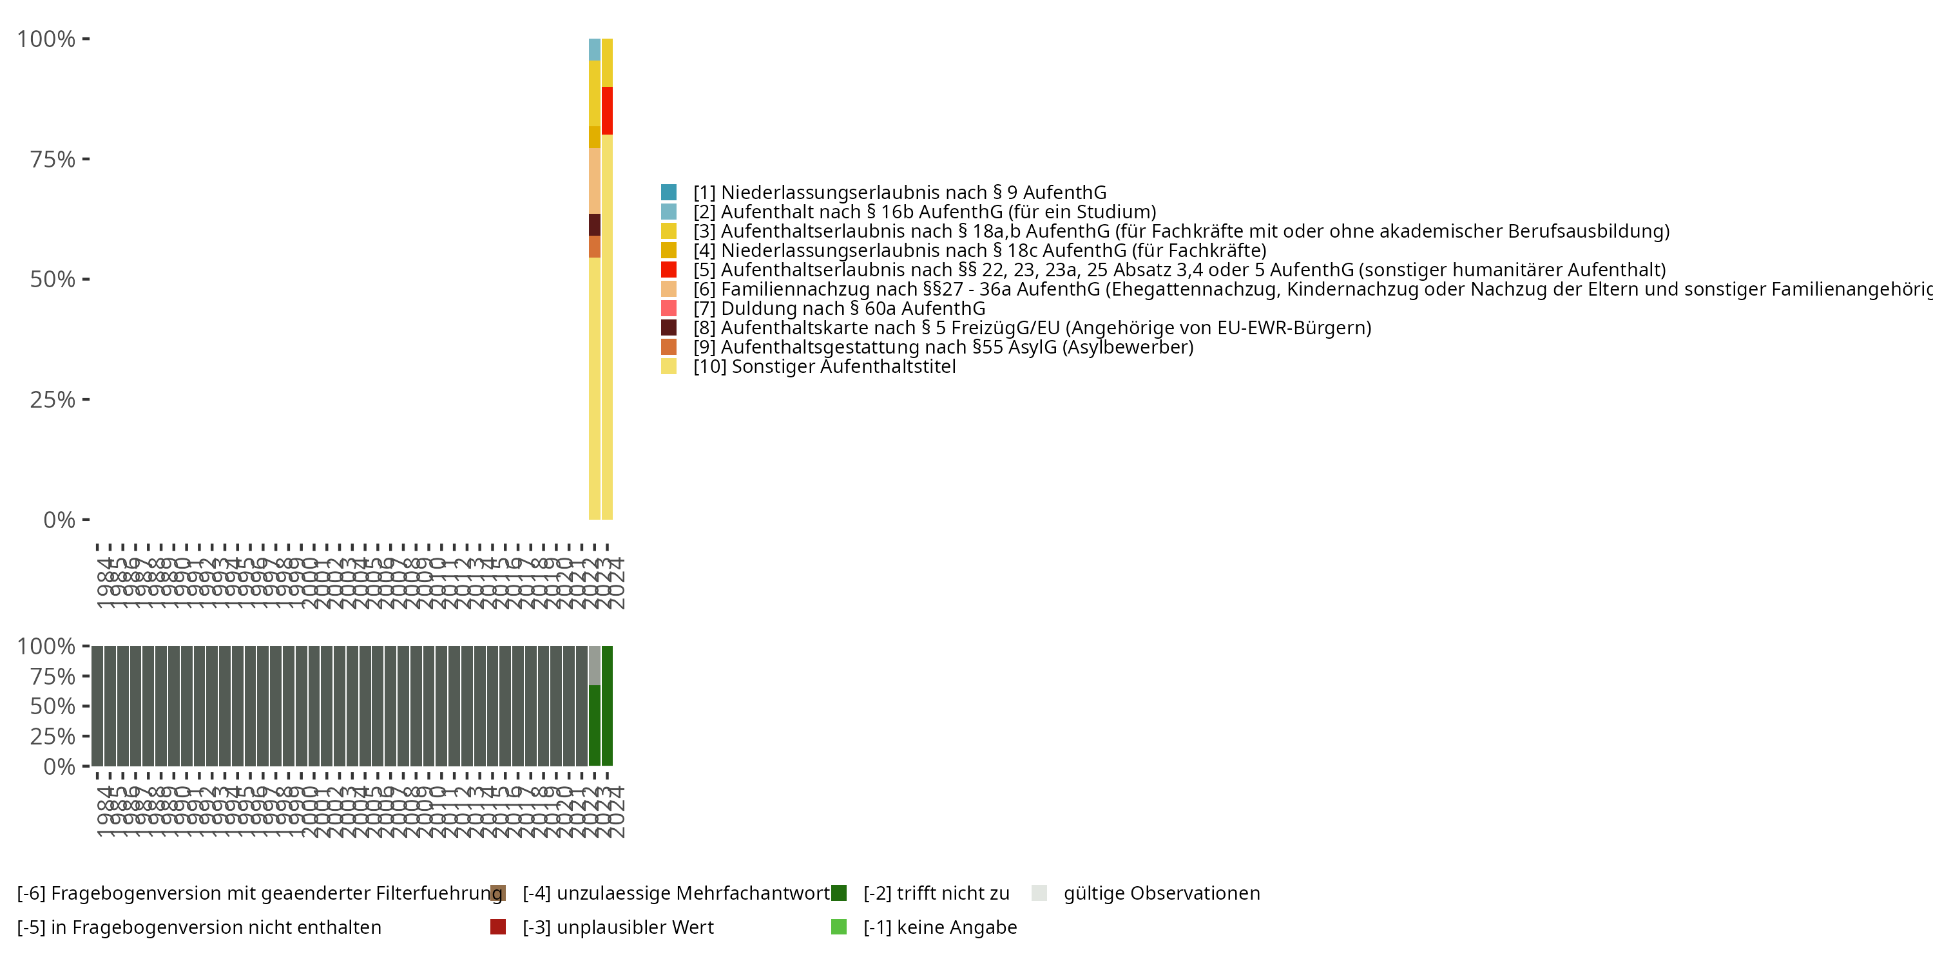Screen dimensions: 1933x966
Task: Click the teal swatch for [1] Niederlassungserlaubnis § 9
Action: coord(669,193)
